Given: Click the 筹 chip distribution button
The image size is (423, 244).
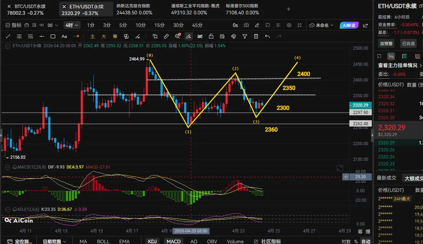Looking at the screenshot, I should pos(115,36).
